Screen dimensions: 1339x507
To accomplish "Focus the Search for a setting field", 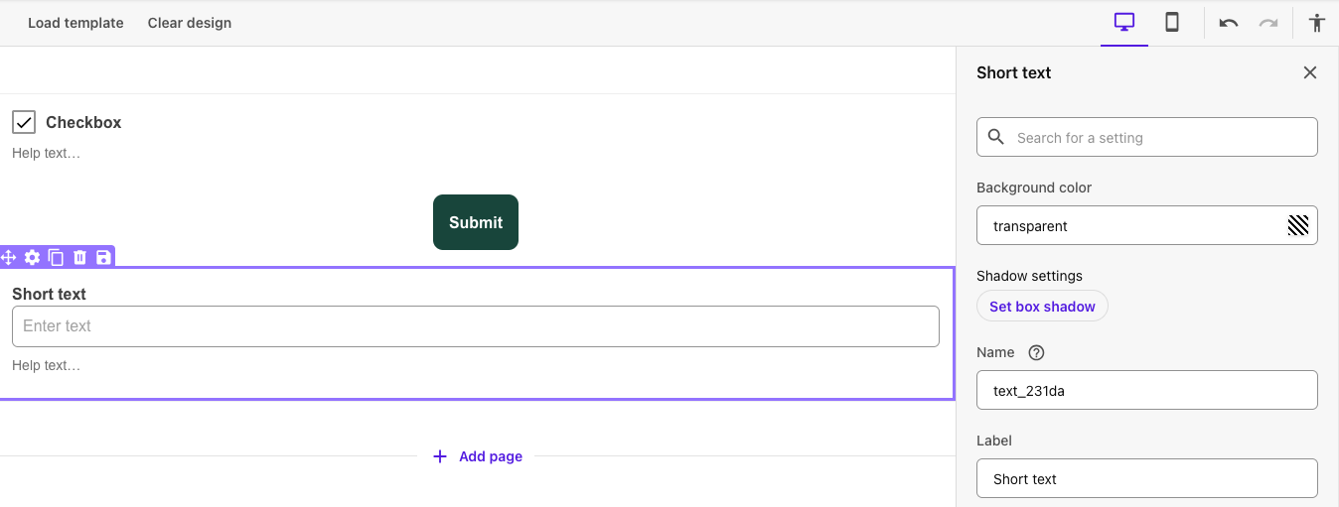I will pos(1147,137).
